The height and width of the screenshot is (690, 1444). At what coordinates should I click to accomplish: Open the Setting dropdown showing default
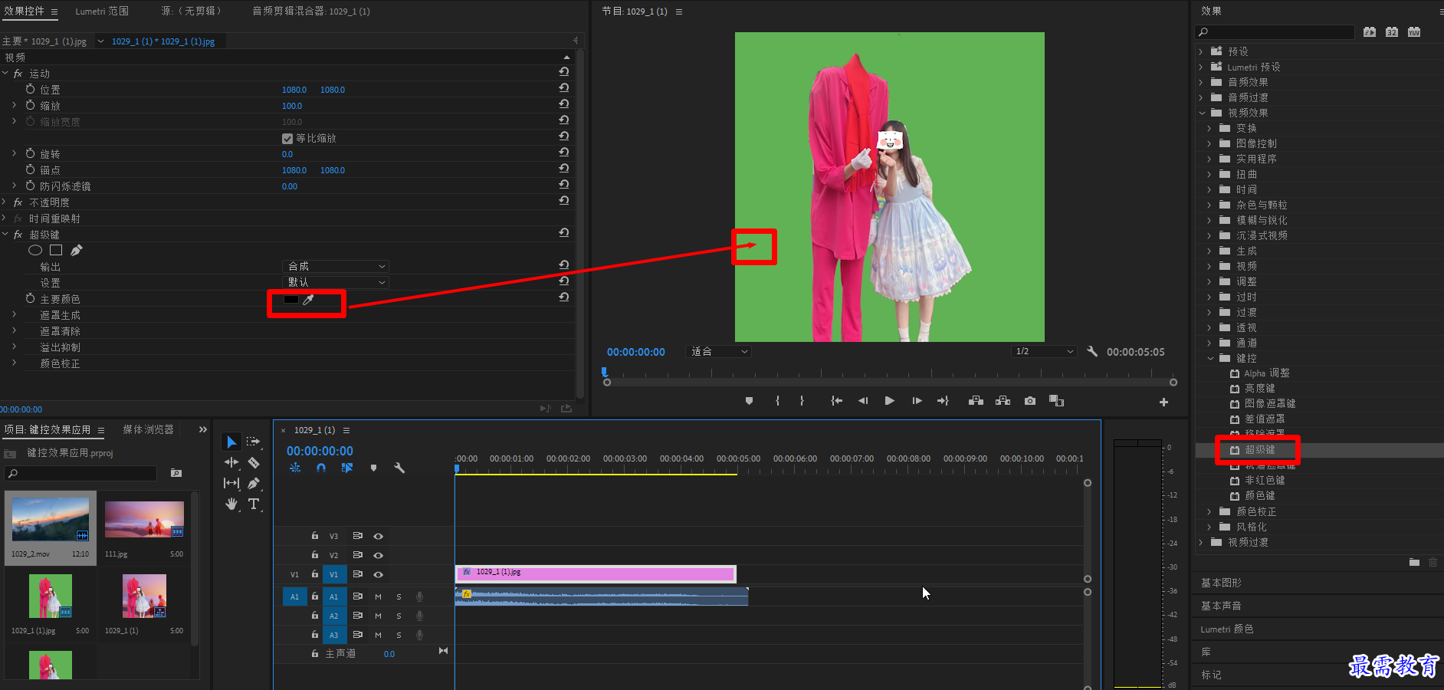336,282
